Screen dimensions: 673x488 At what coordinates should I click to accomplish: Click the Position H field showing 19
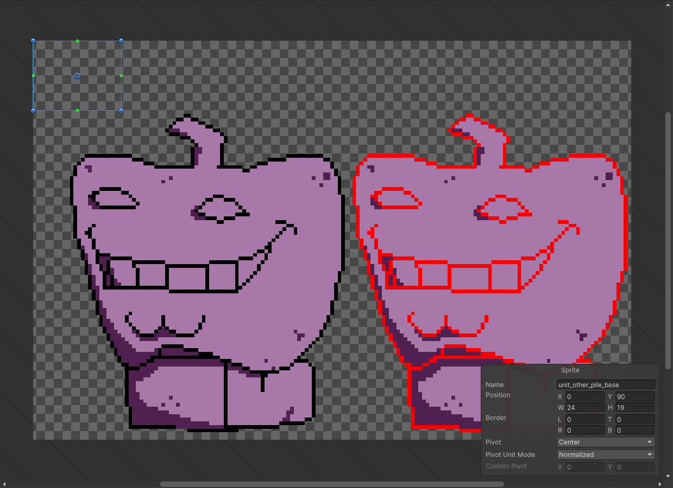point(634,408)
